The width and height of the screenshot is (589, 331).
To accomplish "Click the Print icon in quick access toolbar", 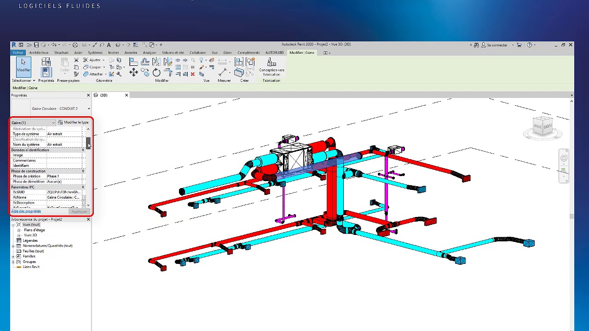I will [75, 45].
